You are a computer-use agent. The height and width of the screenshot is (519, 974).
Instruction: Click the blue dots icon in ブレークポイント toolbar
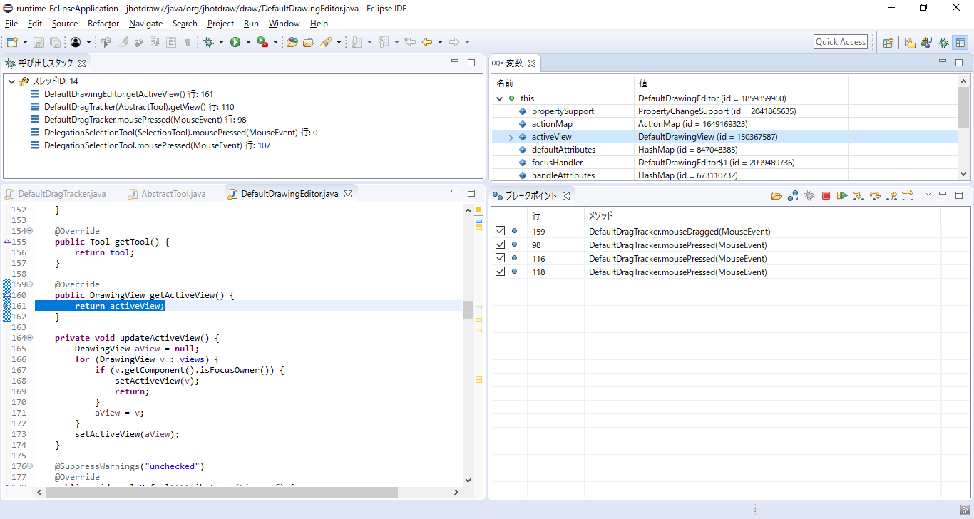pos(793,195)
